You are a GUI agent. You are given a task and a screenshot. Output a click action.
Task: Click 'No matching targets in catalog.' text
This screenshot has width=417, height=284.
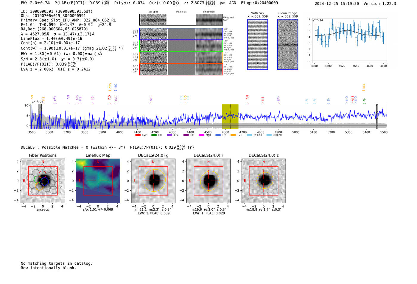(57, 263)
